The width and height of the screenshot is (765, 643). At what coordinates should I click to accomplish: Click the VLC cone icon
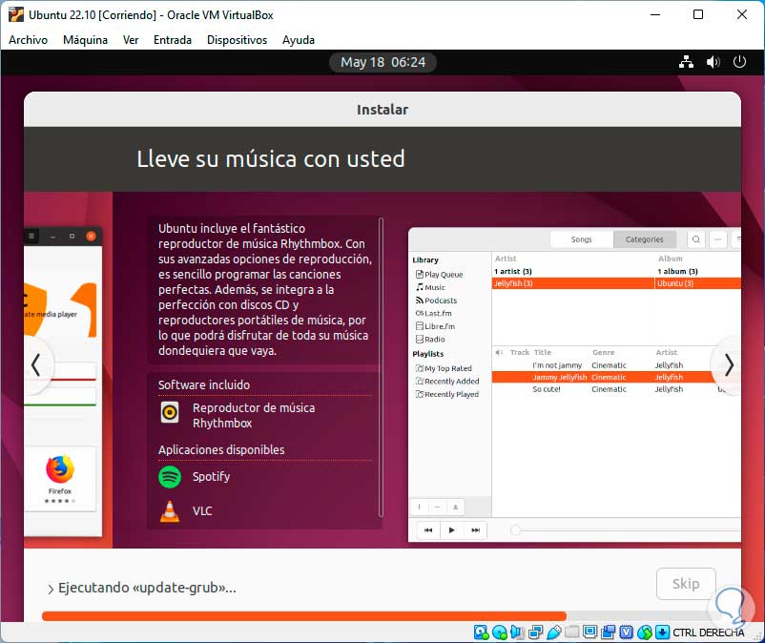(170, 511)
